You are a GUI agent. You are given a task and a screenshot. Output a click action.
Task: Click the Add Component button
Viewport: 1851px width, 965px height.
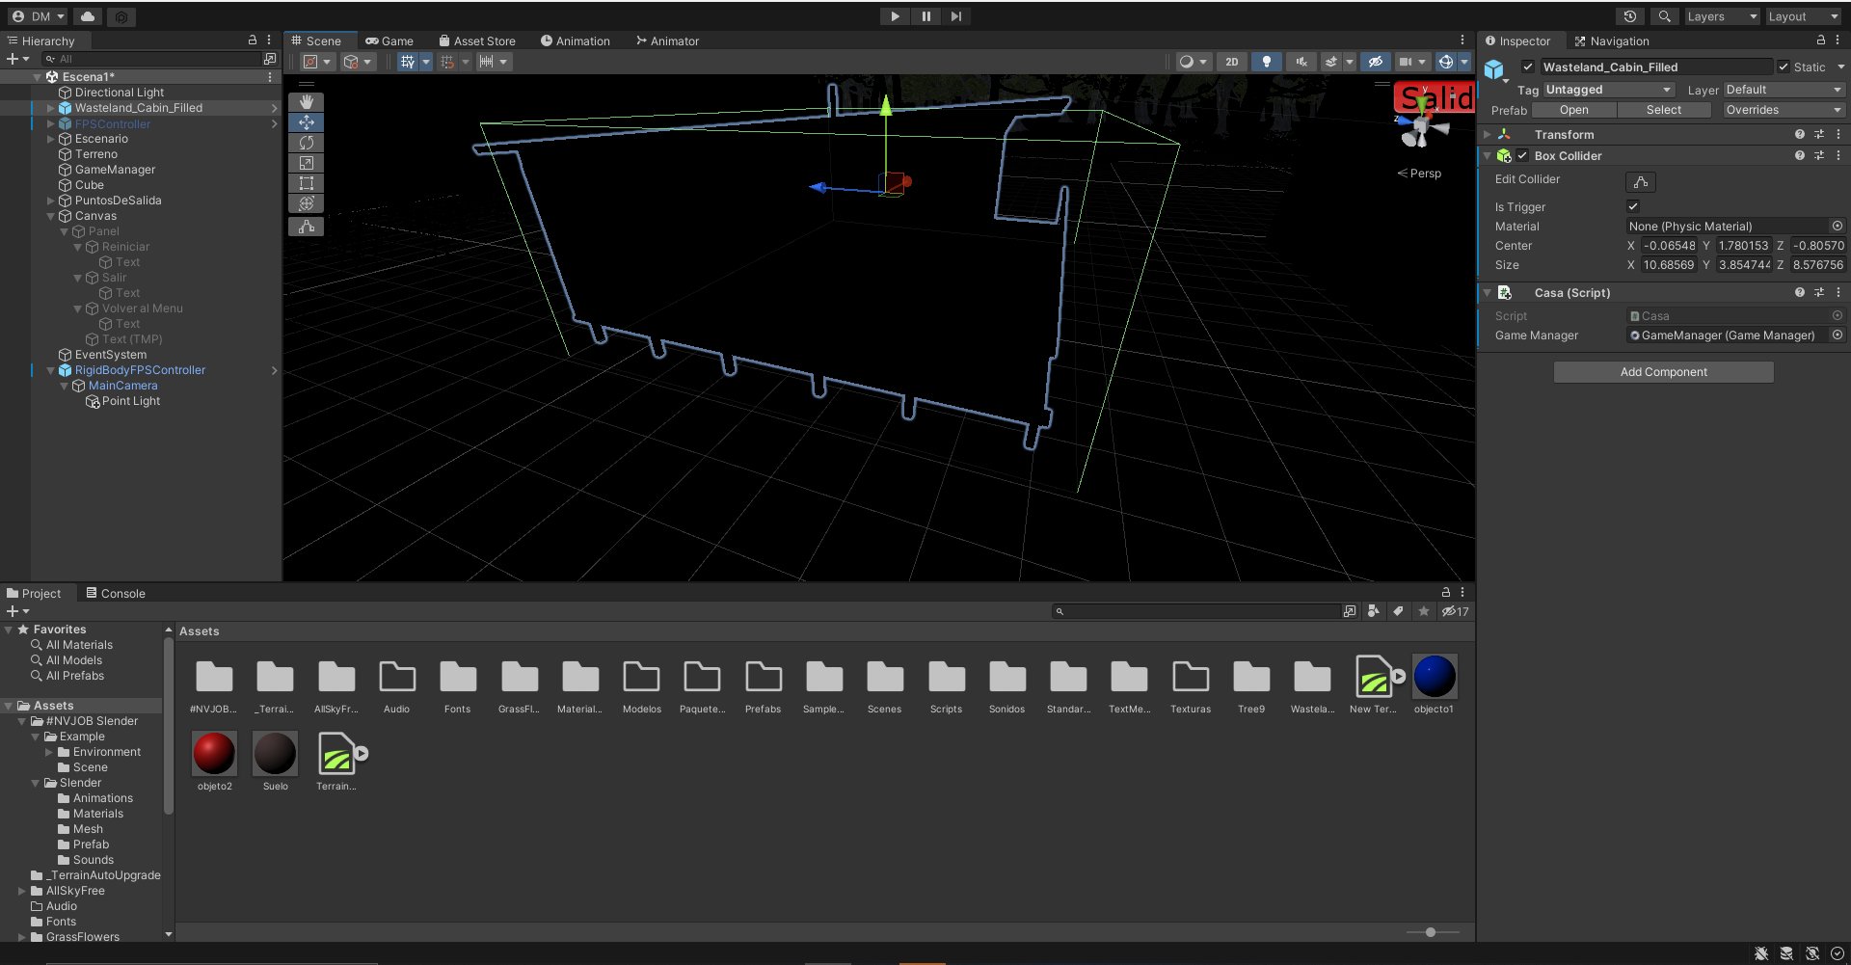coord(1663,372)
